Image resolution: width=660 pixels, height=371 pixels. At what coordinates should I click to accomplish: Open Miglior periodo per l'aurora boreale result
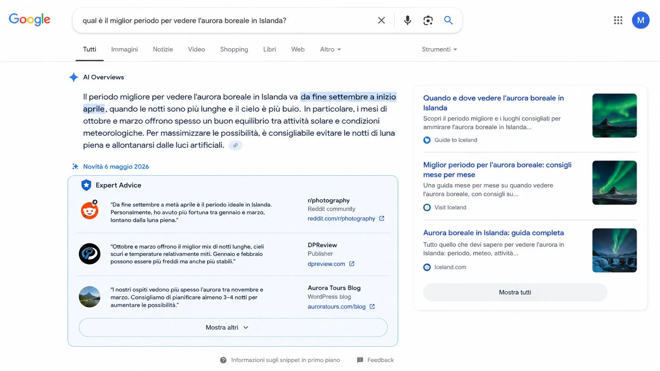(497, 170)
